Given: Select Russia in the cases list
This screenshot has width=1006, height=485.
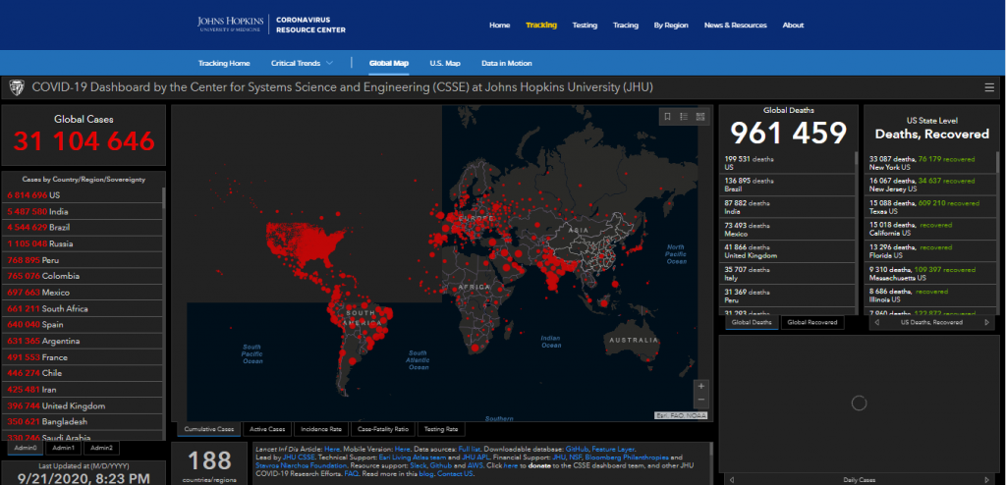Looking at the screenshot, I should (83, 243).
